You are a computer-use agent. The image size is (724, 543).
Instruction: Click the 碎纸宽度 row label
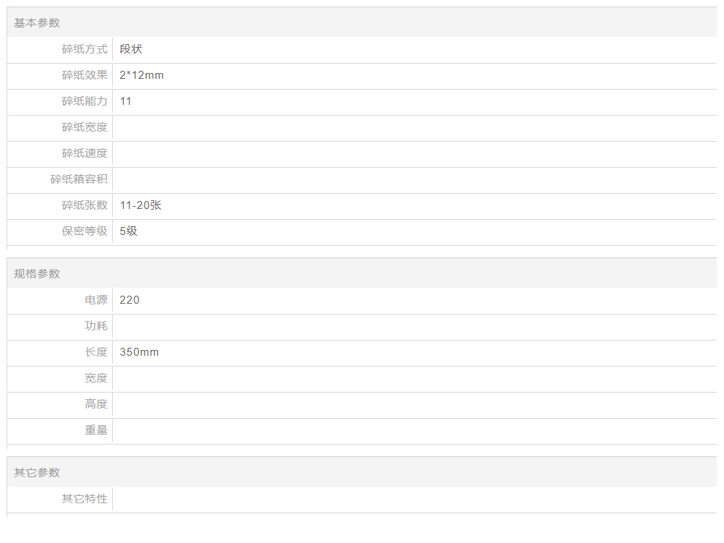(x=85, y=127)
